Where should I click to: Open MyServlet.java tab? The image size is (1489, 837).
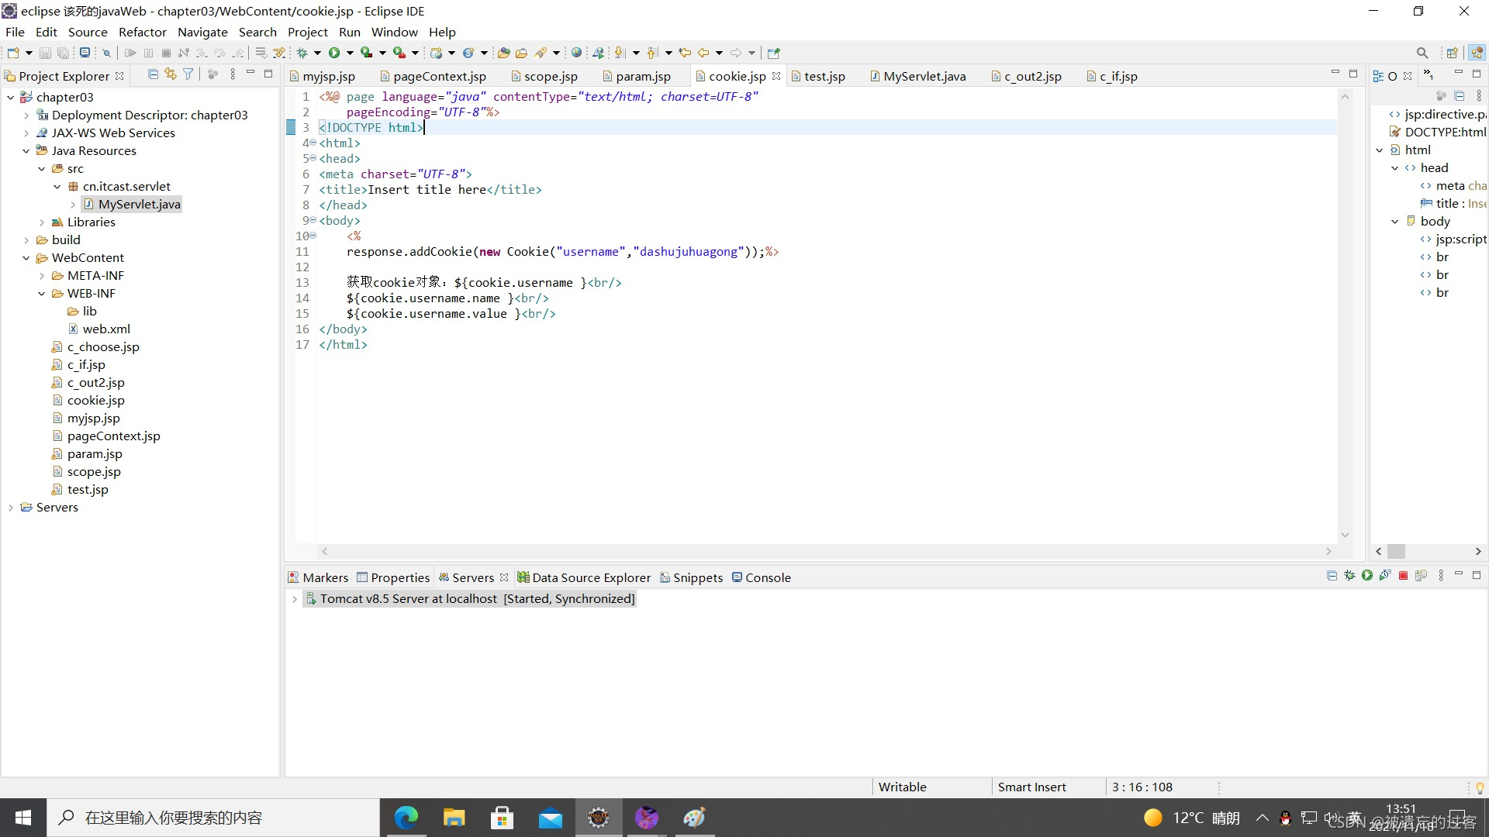point(924,76)
